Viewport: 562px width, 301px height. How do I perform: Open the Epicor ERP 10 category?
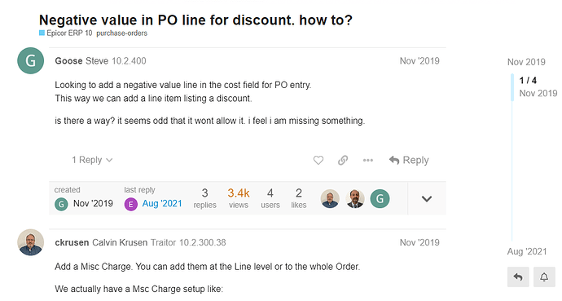(x=66, y=33)
